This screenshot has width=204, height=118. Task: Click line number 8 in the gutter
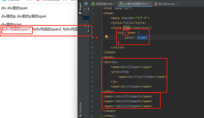[x=92, y=38]
